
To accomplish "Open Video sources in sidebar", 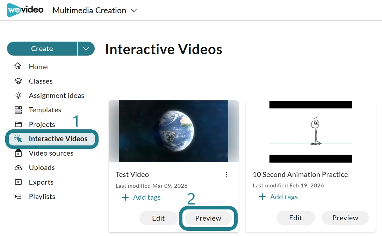I will [x=51, y=153].
